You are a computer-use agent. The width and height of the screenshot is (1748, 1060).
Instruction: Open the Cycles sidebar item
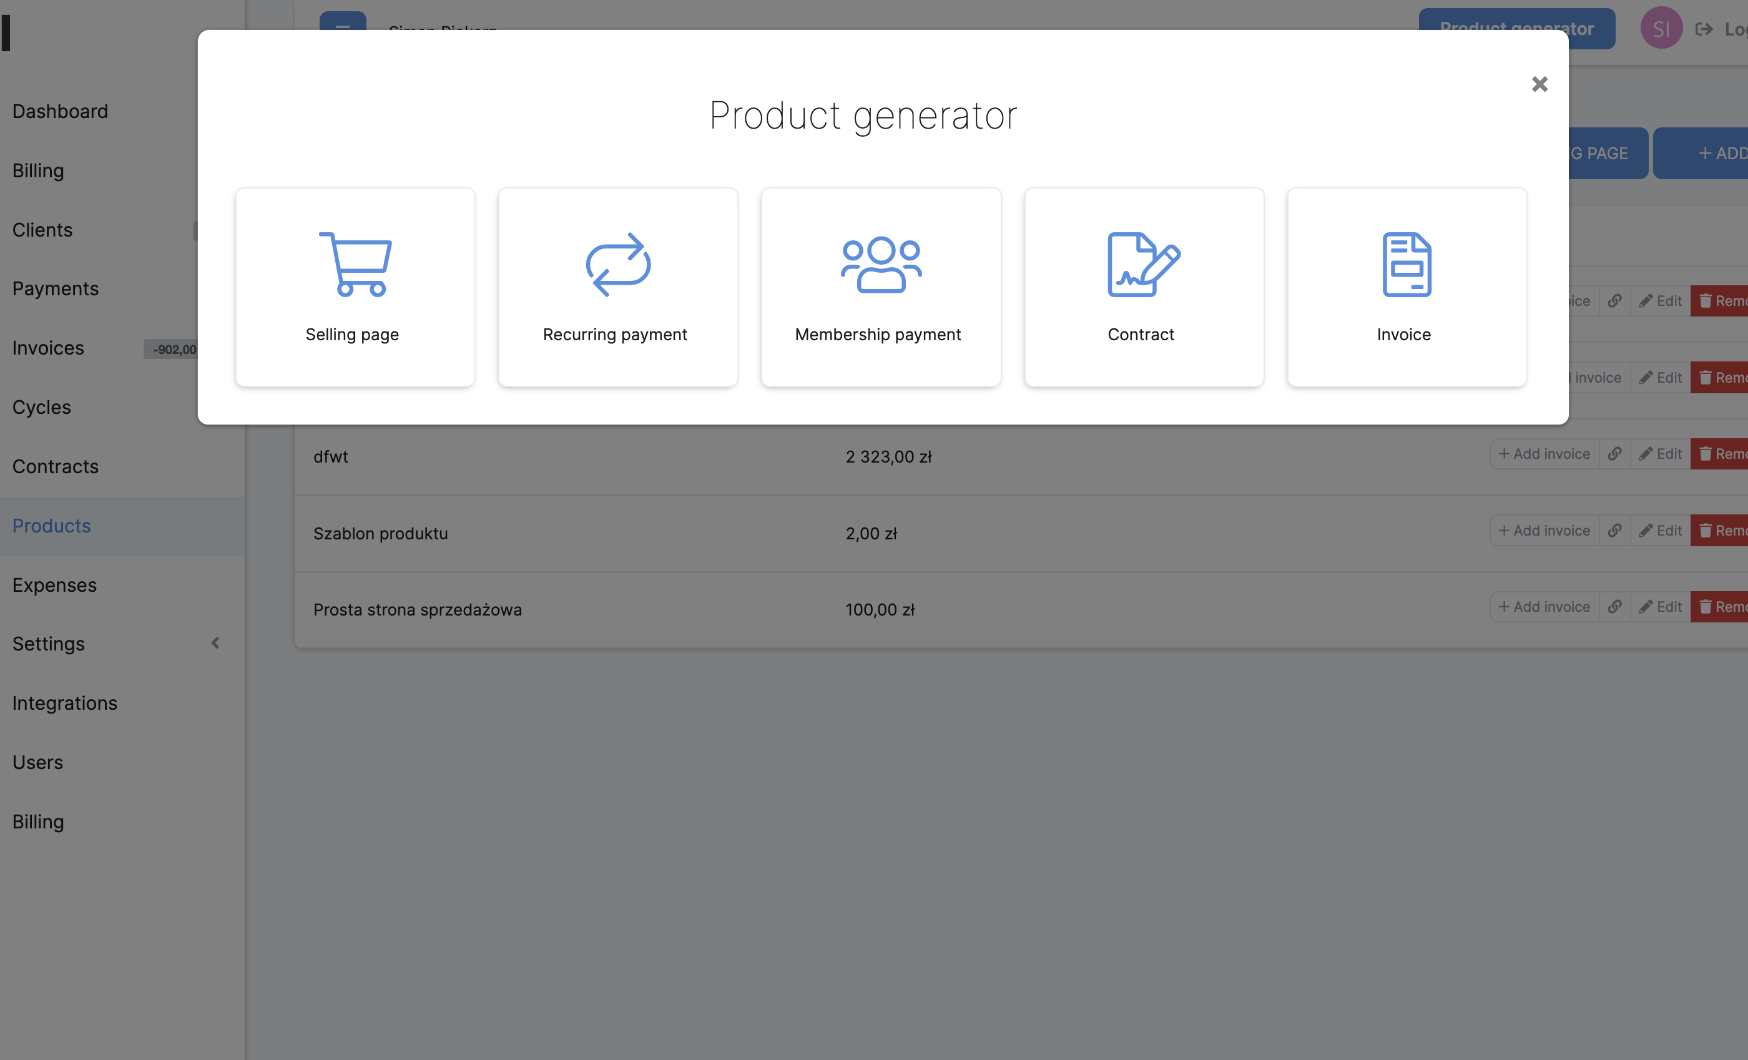click(x=42, y=407)
